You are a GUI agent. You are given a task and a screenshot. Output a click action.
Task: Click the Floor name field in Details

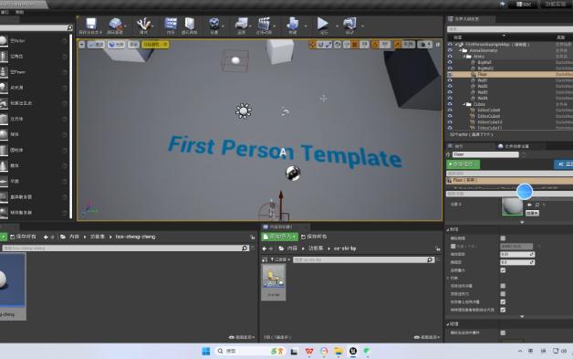click(x=485, y=154)
